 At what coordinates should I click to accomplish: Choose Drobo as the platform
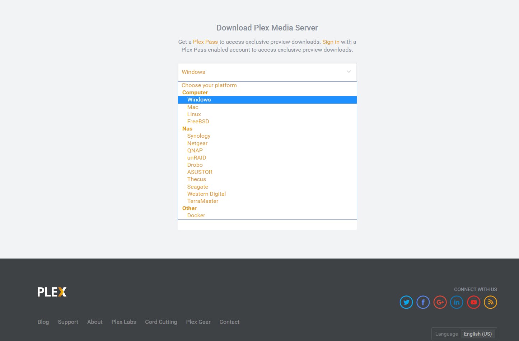(x=267, y=165)
